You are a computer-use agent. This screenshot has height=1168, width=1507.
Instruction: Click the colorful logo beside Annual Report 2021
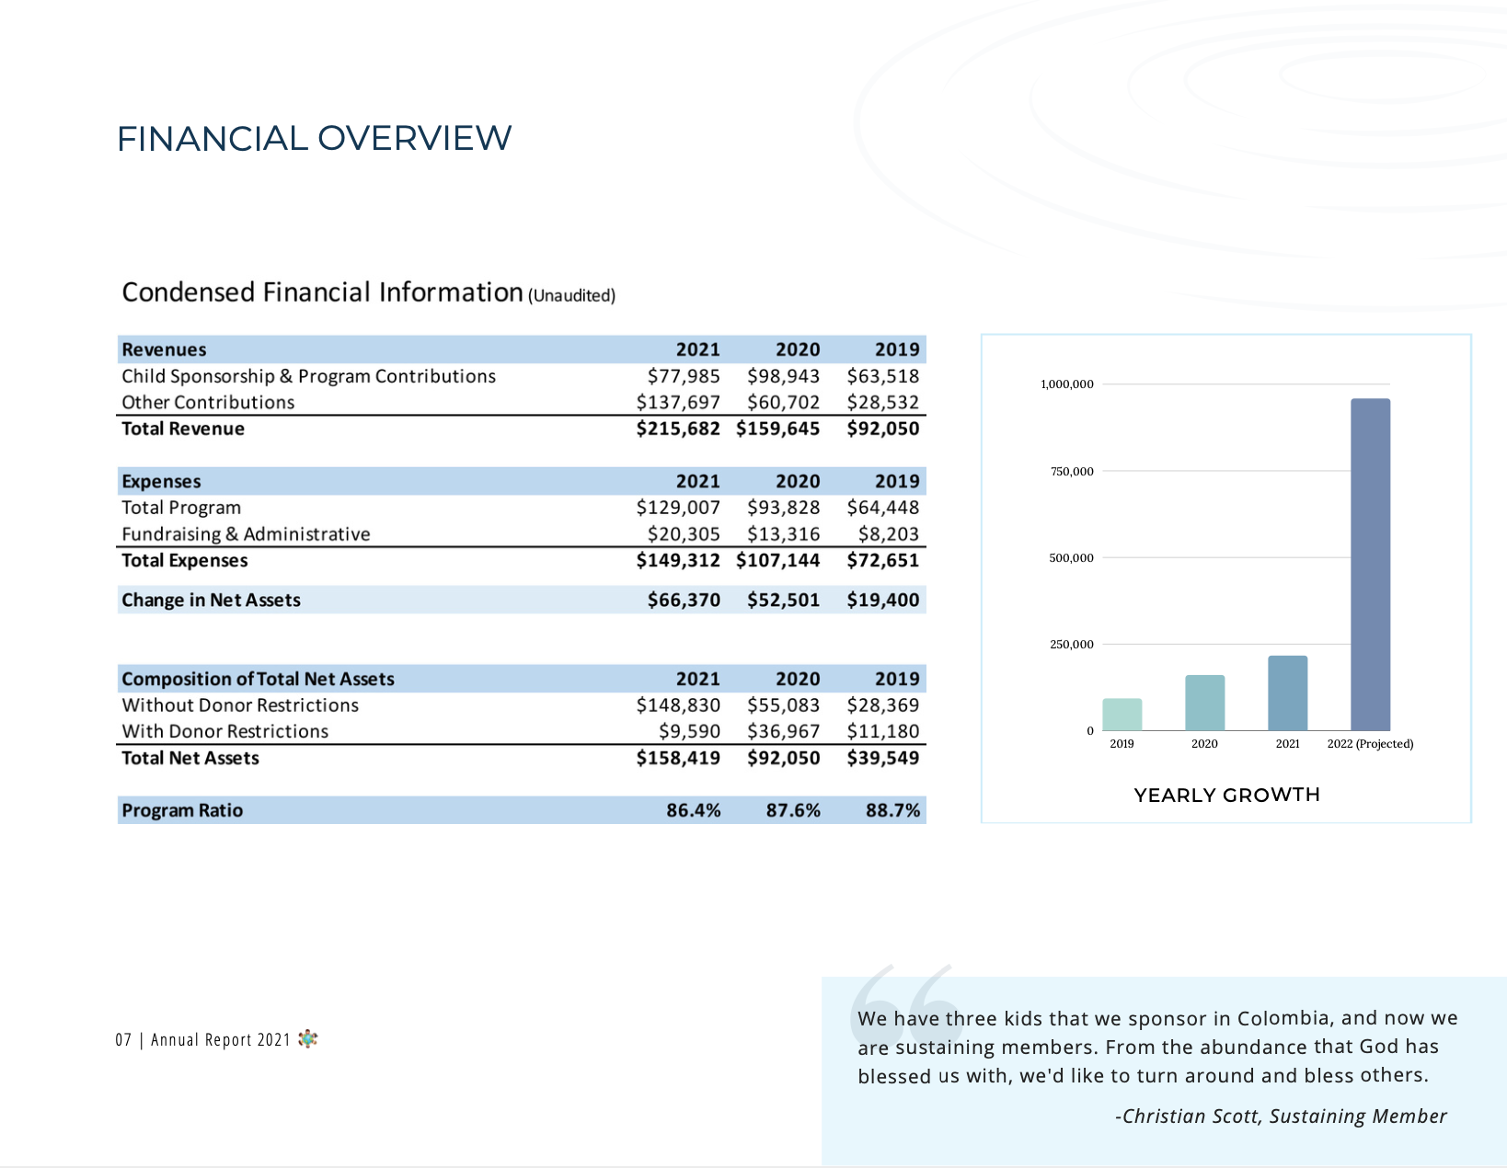[308, 1038]
